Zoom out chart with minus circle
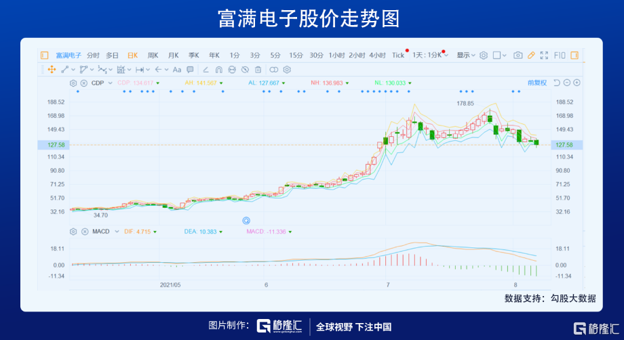The height and width of the screenshot is (340, 624). click(567, 83)
